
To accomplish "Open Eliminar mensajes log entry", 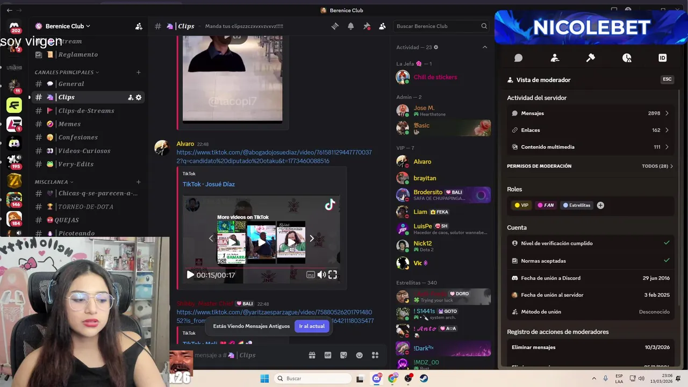I will click(590, 347).
